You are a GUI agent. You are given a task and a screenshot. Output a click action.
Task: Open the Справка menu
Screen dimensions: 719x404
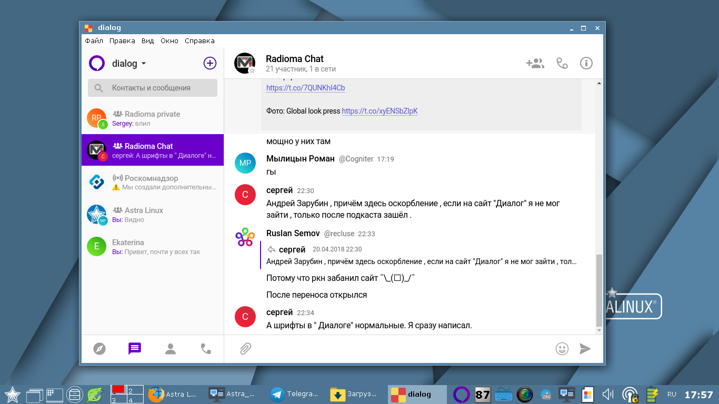coord(199,41)
